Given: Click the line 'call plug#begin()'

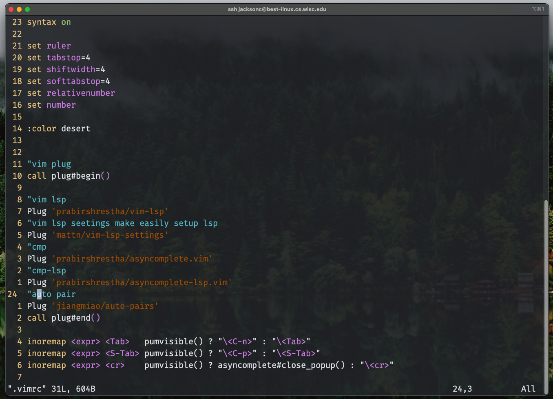Looking at the screenshot, I should (69, 176).
